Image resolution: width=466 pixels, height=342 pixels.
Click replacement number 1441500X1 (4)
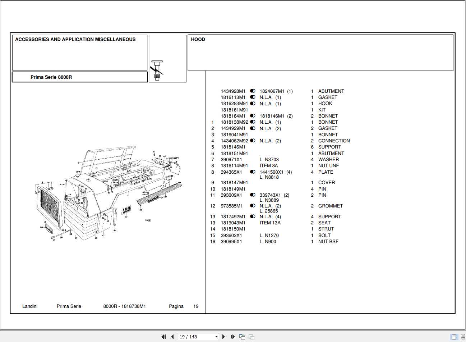(x=276, y=172)
